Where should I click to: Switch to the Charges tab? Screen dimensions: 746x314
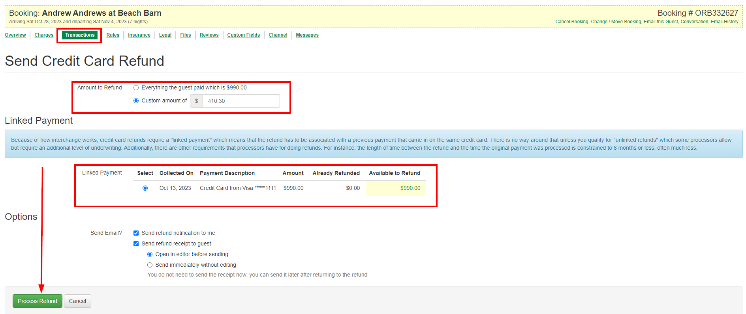44,35
